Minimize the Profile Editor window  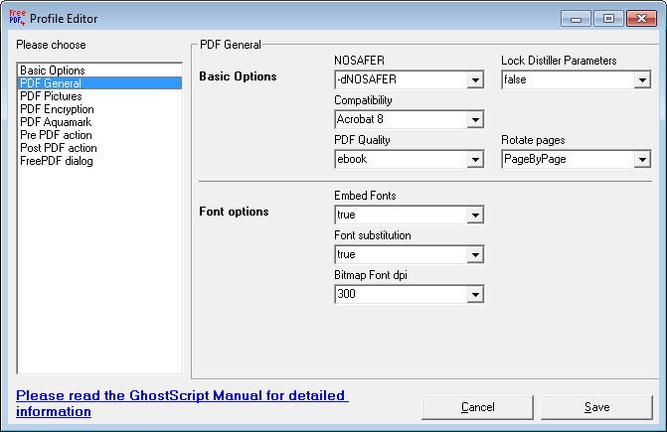[576, 19]
